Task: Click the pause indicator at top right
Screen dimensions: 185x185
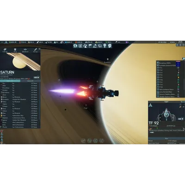Action: tap(180, 42)
